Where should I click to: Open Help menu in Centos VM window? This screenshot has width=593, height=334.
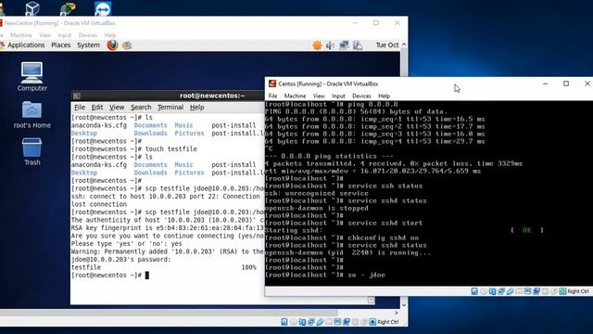pos(384,96)
